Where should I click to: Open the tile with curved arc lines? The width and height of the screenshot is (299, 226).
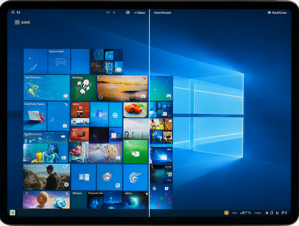coord(59,61)
